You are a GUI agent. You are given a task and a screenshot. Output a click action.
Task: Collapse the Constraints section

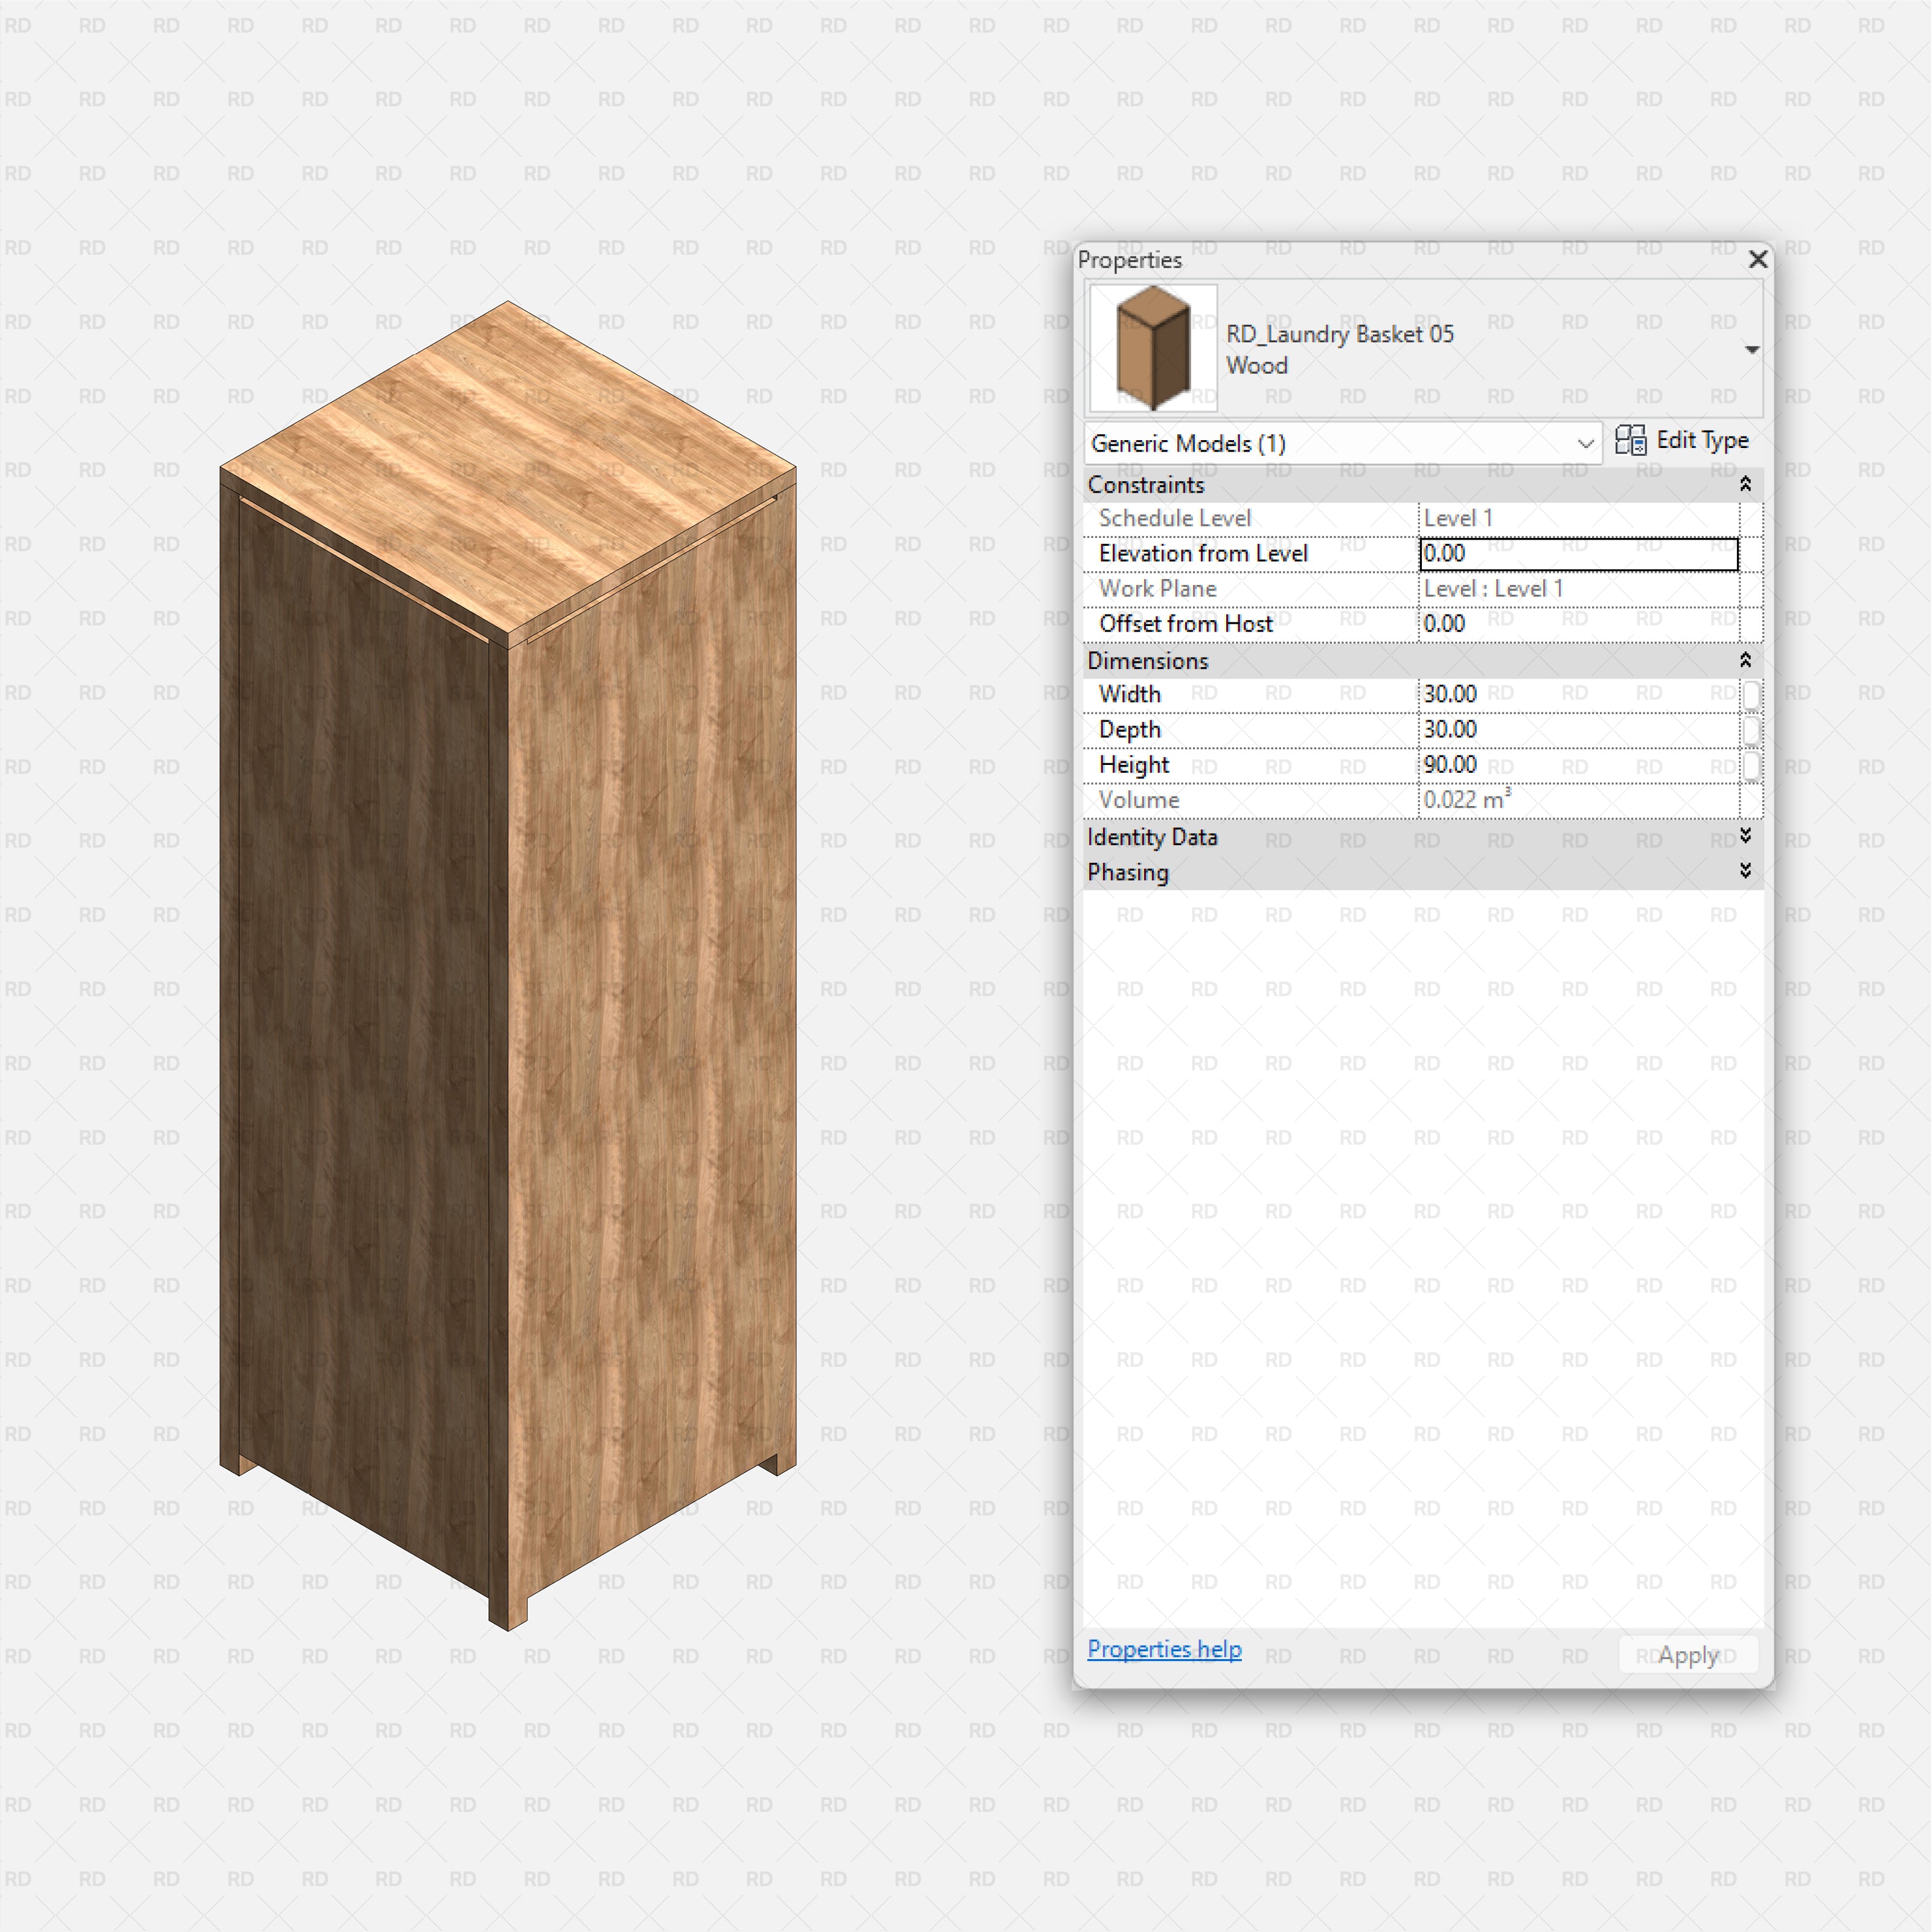coord(1745,484)
